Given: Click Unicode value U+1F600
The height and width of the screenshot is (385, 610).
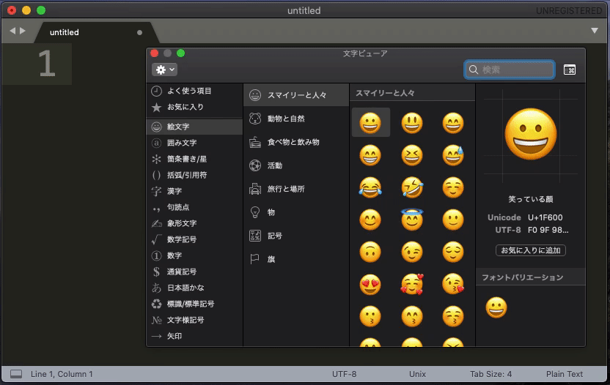Looking at the screenshot, I should click(545, 217).
